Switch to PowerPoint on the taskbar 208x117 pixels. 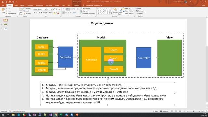pyautogui.click(x=77, y=115)
